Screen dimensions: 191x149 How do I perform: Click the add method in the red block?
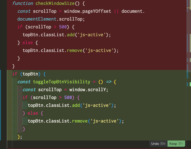tap(71, 35)
